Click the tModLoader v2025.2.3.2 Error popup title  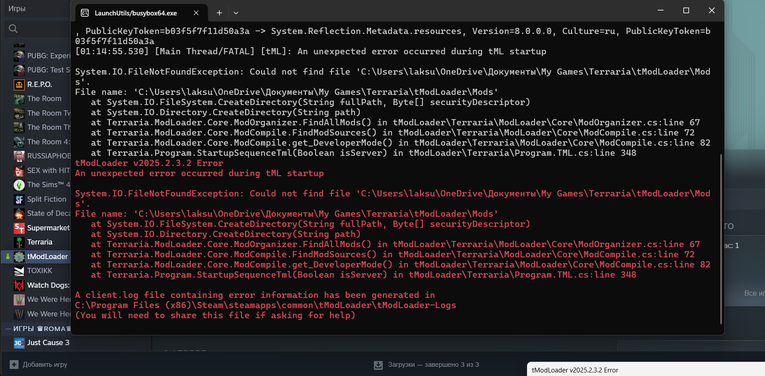[575, 370]
